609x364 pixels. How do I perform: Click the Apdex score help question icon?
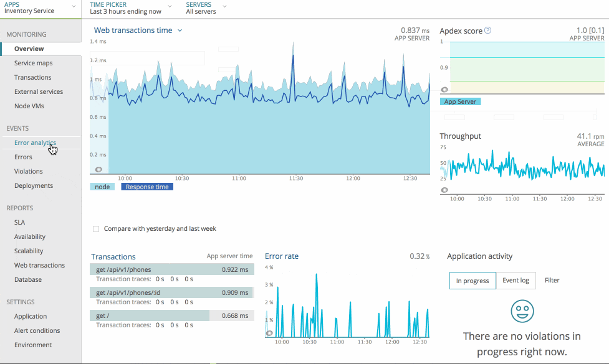[x=488, y=30]
